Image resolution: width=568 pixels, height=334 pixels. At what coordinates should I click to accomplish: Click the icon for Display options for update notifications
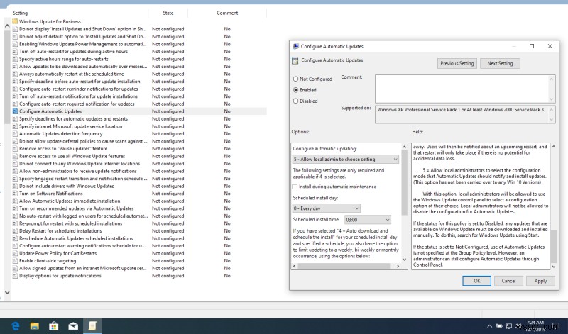[15, 276]
